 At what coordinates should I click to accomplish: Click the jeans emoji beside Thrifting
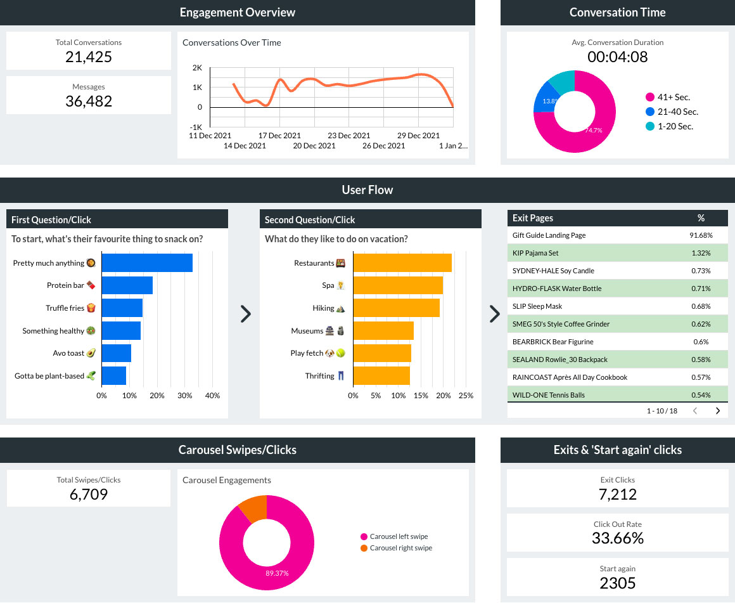[341, 375]
